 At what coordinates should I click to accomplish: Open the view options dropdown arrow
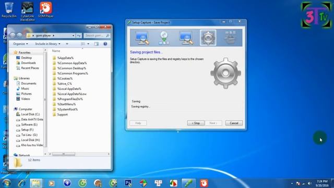click(x=88, y=44)
